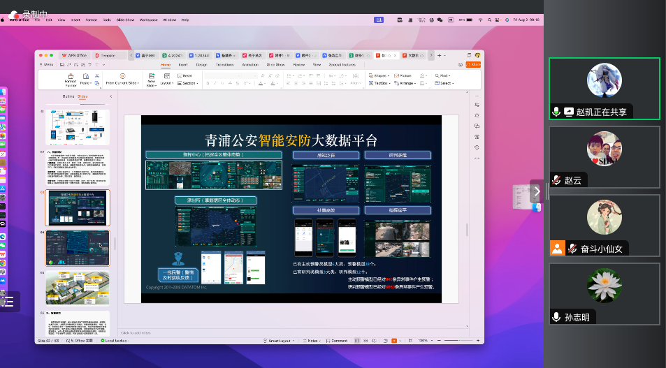
Task: Start slideshow From Current Slide
Action: pos(122,76)
